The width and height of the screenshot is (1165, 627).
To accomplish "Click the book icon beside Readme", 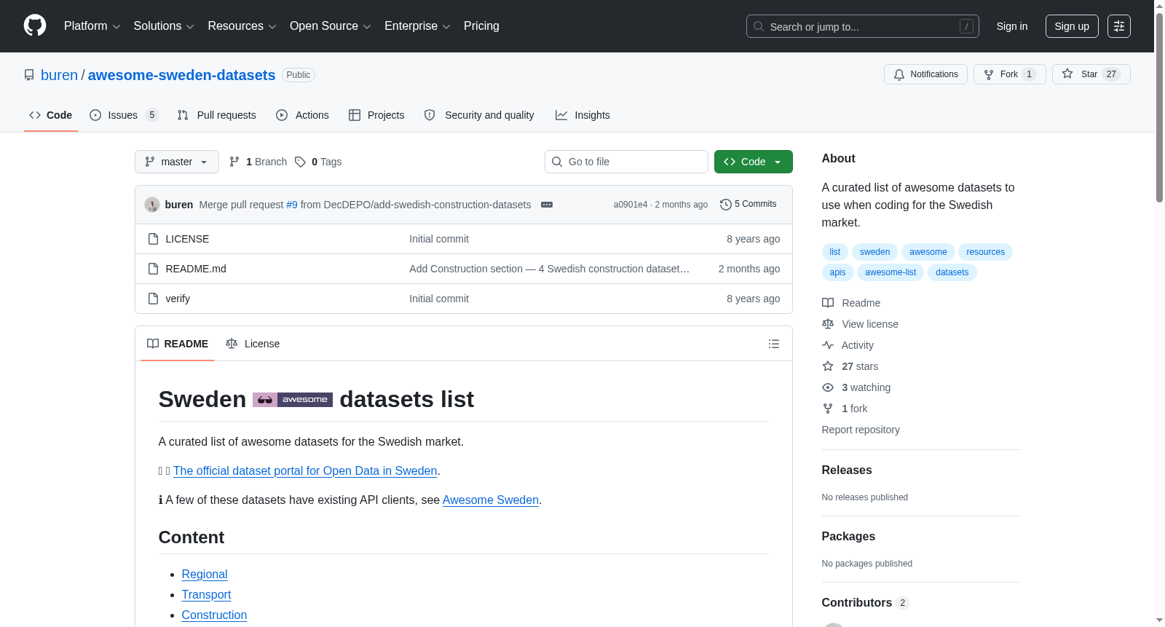I will click(x=828, y=303).
